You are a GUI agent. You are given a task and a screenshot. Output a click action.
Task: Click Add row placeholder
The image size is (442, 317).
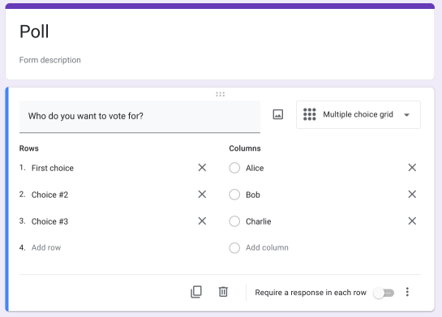coord(46,248)
